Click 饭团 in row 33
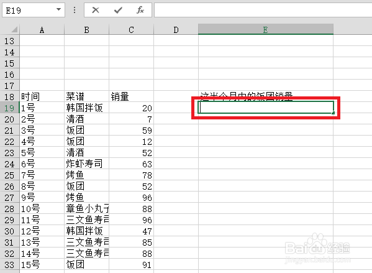Image resolution: width=372 pixels, height=273 pixels. click(x=86, y=264)
